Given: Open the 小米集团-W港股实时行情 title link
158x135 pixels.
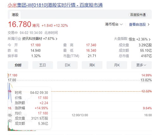Looking at the screenshot, I should click(55, 5).
